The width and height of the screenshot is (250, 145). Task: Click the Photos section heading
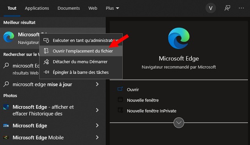tap(10, 95)
